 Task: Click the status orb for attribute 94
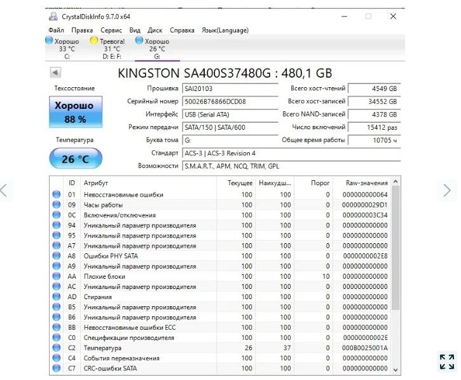(57, 225)
